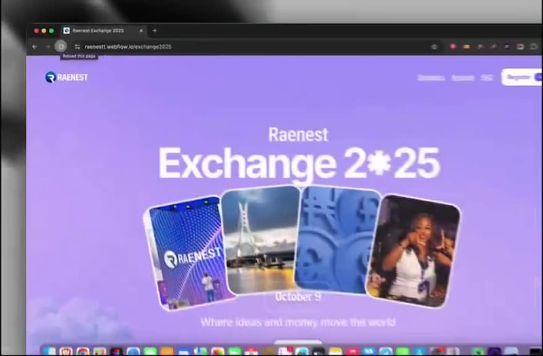Click the Raenest logo in the page header

(67, 77)
